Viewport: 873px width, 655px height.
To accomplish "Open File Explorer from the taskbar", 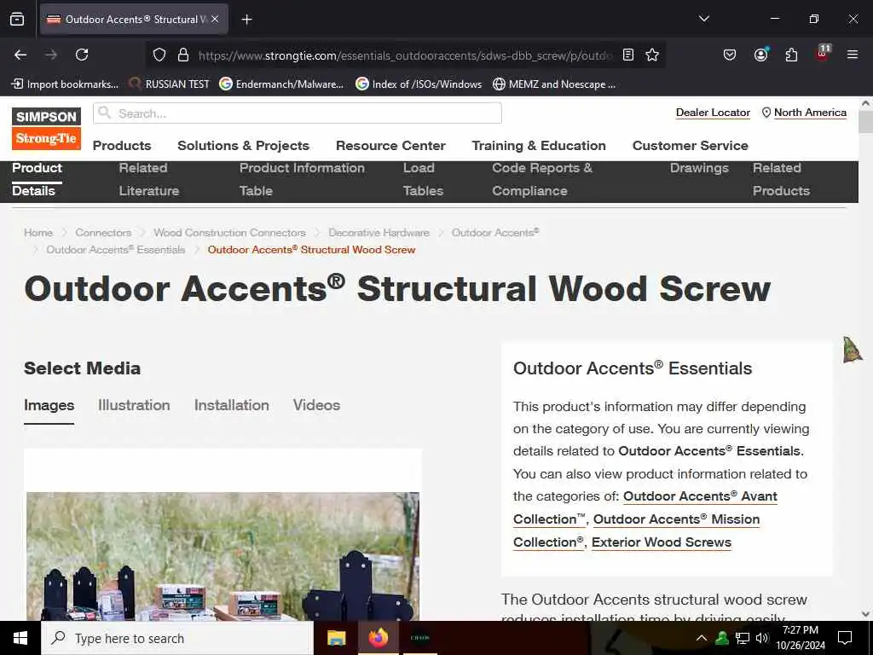I will coord(336,638).
